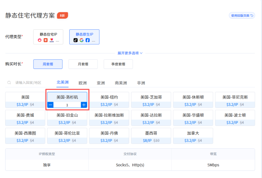Click the 美国-洛杉矶 quantity field
262x178 pixels.
point(67,105)
